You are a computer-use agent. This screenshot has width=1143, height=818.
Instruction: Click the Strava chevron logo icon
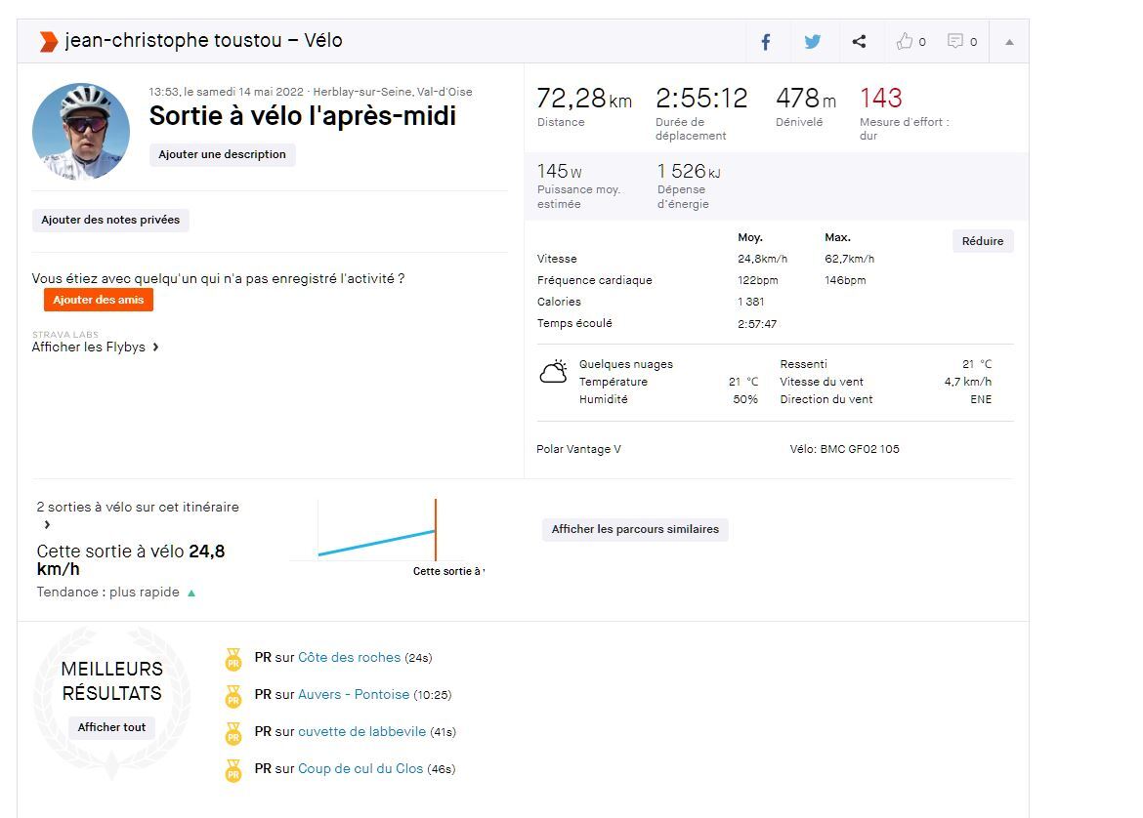tap(48, 41)
